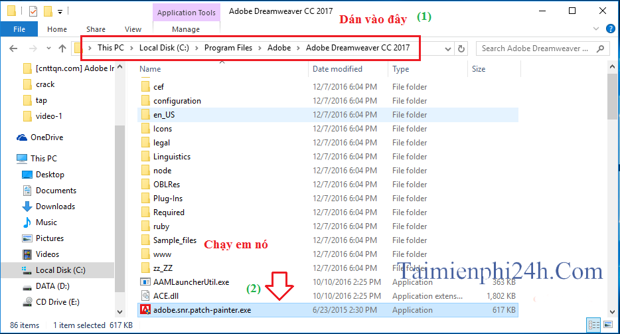This screenshot has width=620, height=334.
Task: Go up one folder level
Action: point(62,48)
